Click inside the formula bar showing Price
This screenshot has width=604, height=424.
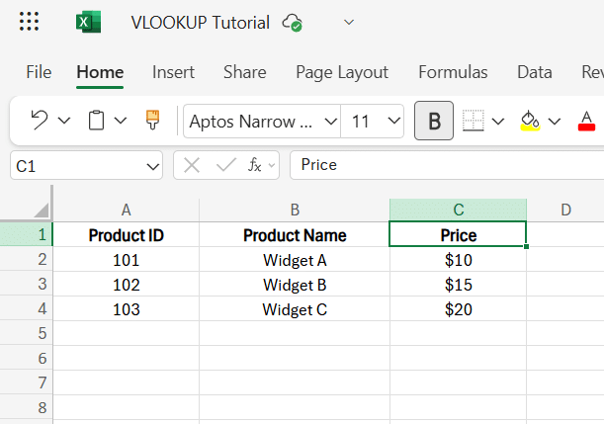445,165
